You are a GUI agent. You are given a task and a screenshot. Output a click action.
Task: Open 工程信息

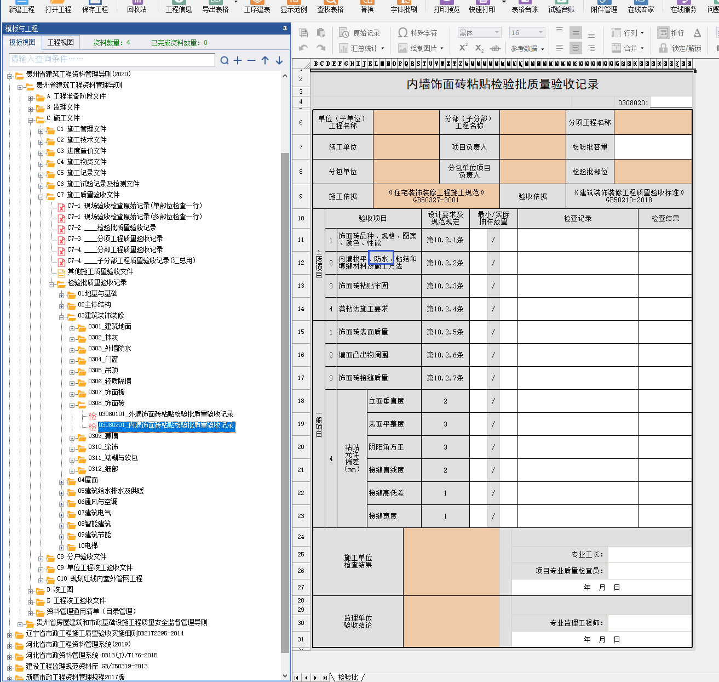tap(179, 7)
